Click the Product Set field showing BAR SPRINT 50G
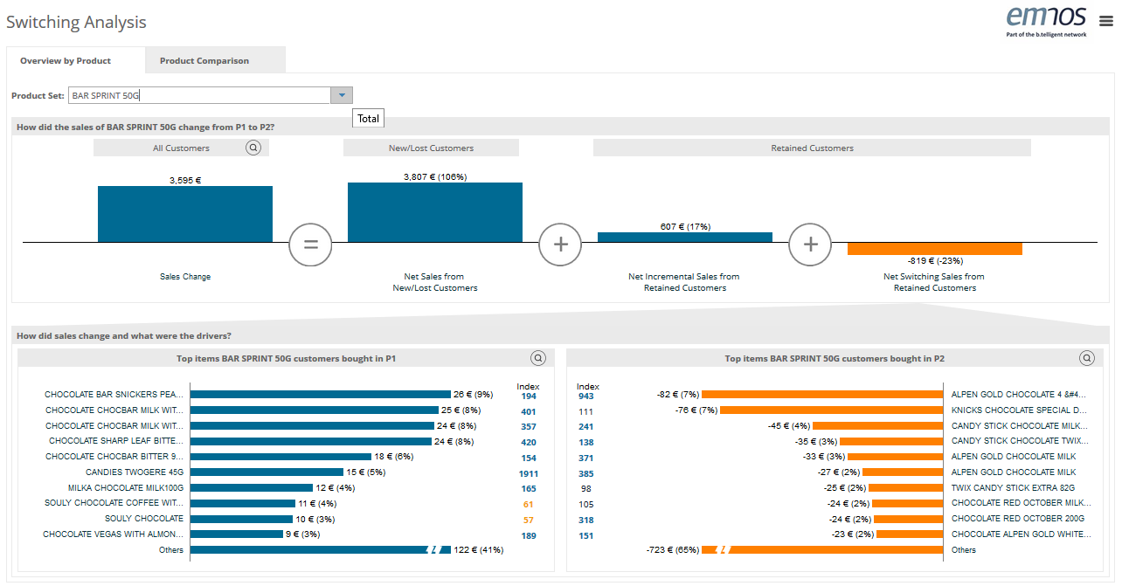 (199, 95)
